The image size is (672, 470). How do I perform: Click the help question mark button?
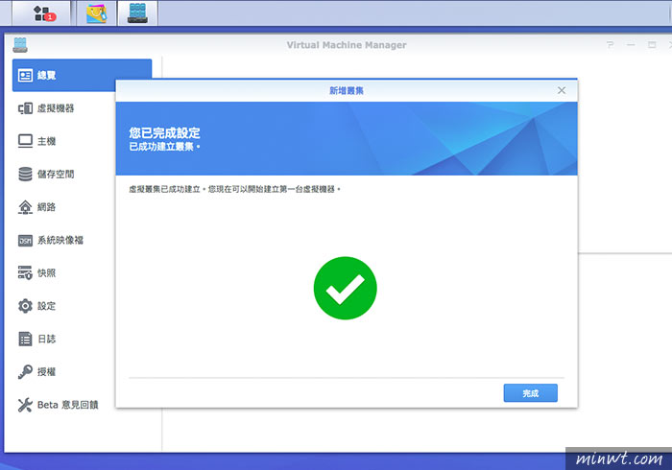tap(610, 44)
